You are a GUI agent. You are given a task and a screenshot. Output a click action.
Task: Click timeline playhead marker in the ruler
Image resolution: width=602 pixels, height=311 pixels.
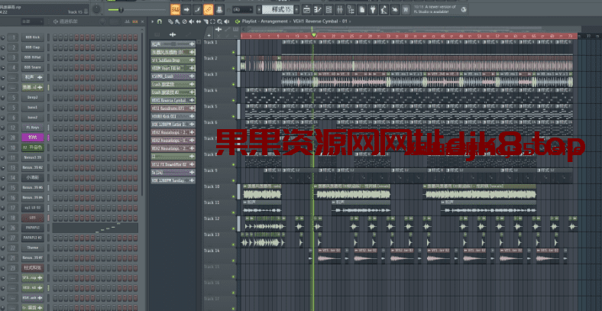tap(313, 34)
